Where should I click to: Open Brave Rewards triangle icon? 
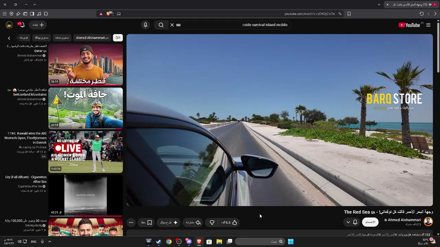[101, 14]
